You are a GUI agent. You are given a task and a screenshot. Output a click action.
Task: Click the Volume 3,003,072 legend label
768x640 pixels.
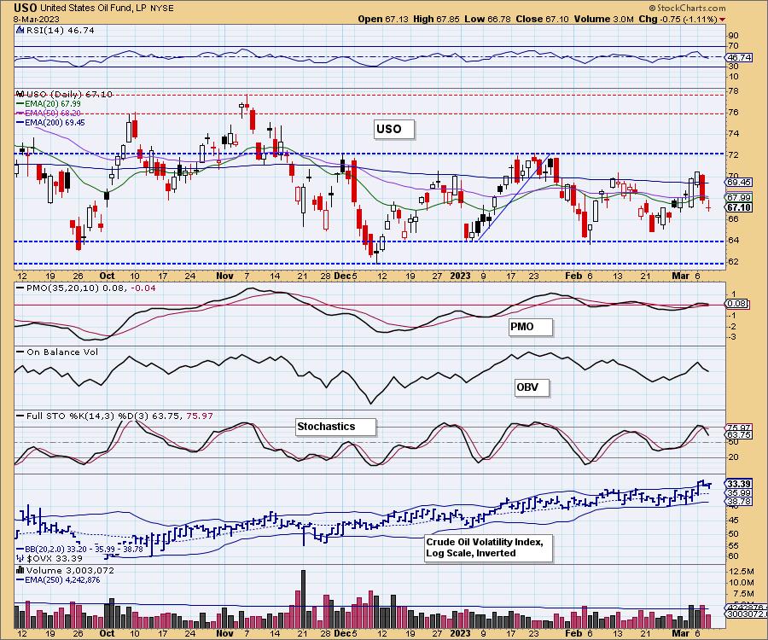click(70, 571)
